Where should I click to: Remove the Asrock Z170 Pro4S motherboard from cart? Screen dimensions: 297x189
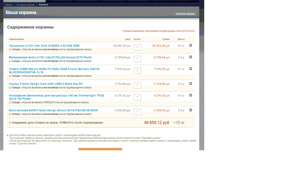(x=191, y=57)
